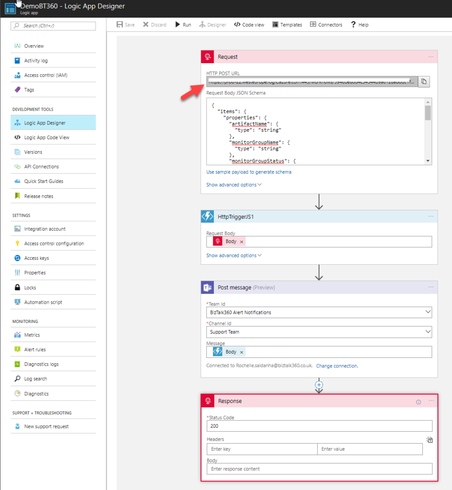
Task: Open the Team Id dropdown
Action: (428, 312)
